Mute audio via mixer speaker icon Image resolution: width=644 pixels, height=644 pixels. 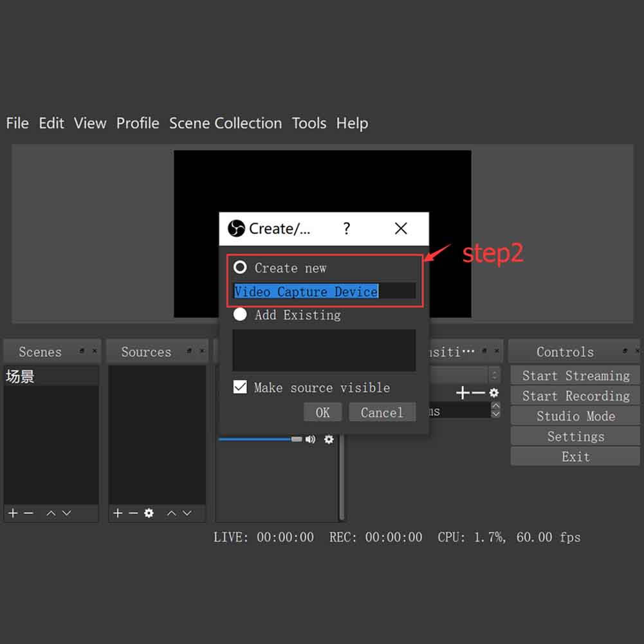pos(311,439)
